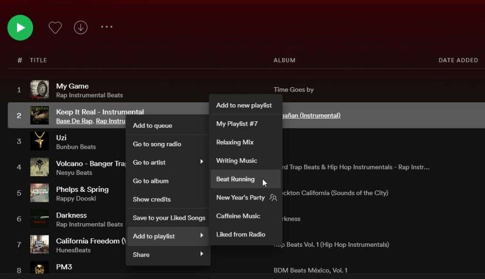Open the Time Goes by album link

(293, 90)
